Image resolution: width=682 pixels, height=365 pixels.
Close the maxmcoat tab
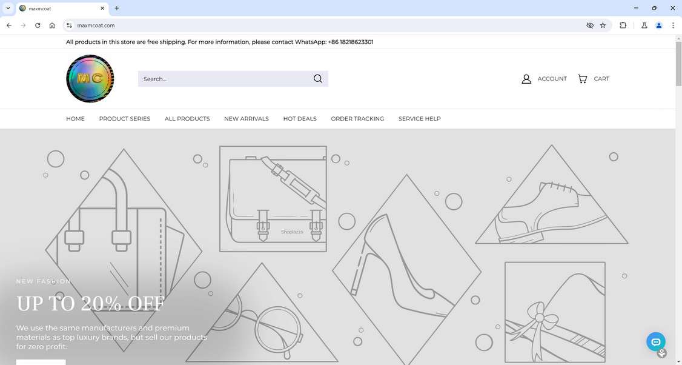click(x=102, y=8)
